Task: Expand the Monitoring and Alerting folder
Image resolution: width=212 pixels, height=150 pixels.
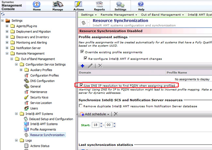Action: [7, 42]
